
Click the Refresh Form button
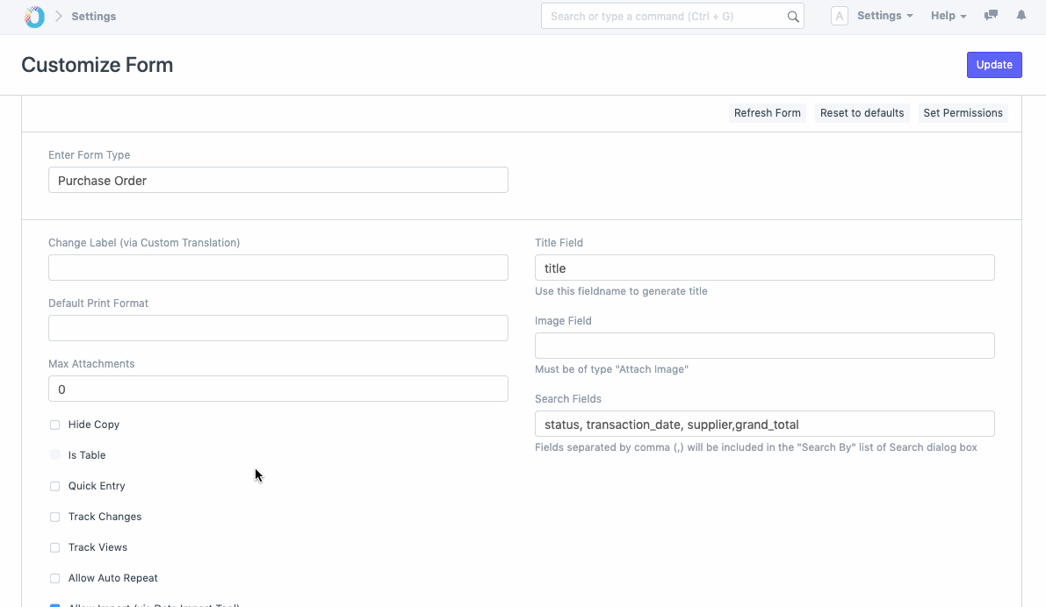pos(767,112)
